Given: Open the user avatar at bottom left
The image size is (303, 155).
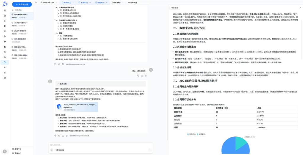Looking at the screenshot, I should click(x=4, y=151).
